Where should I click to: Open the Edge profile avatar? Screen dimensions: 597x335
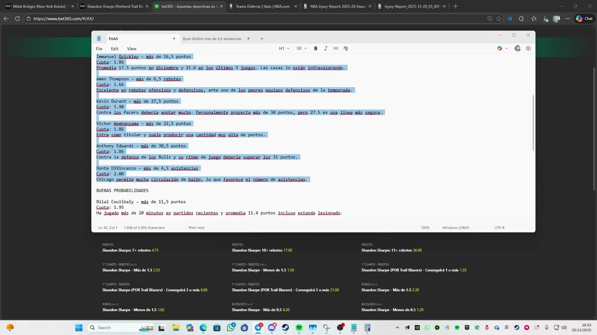pos(556,19)
